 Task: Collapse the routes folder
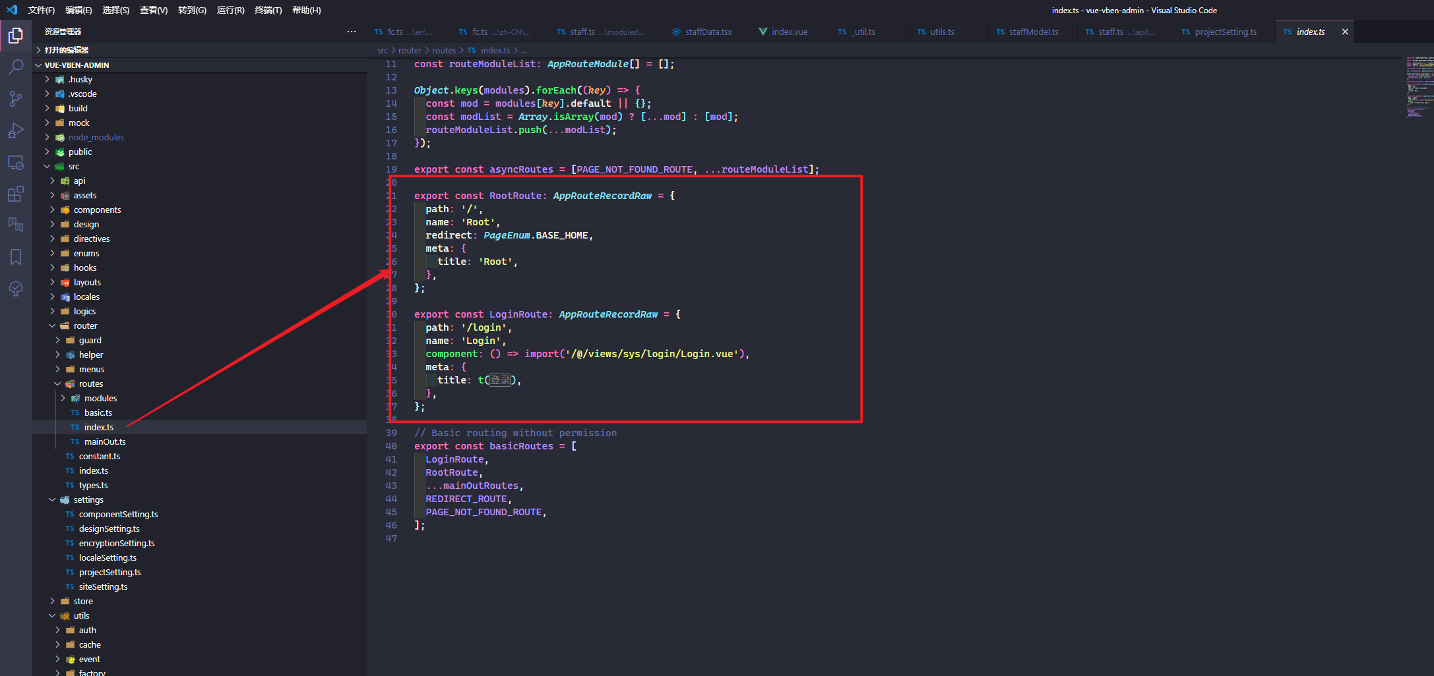(57, 383)
